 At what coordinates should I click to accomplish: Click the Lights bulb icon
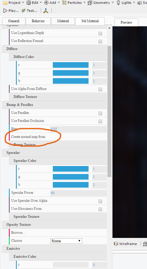(118, 3)
